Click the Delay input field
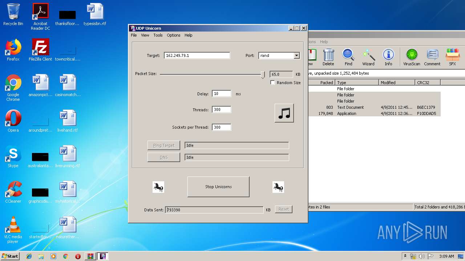 (x=222, y=94)
